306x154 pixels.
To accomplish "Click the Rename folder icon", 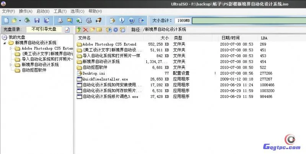I will point(99,30).
